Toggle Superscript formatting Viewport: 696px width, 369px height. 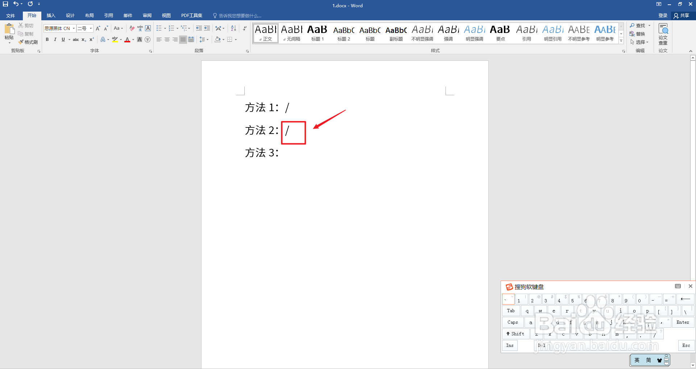tap(92, 39)
